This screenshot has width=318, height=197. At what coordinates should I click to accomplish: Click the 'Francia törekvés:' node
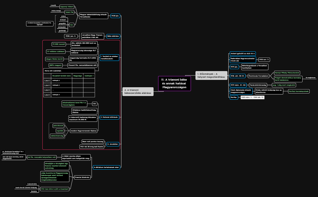[82, 177]
